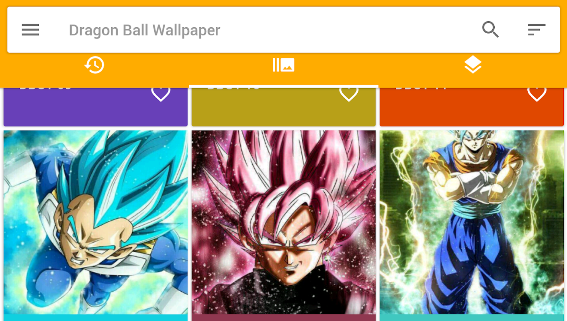Click the Dragon Ball Wallpaper search field
Screen dimensions: 567x321
point(145,30)
